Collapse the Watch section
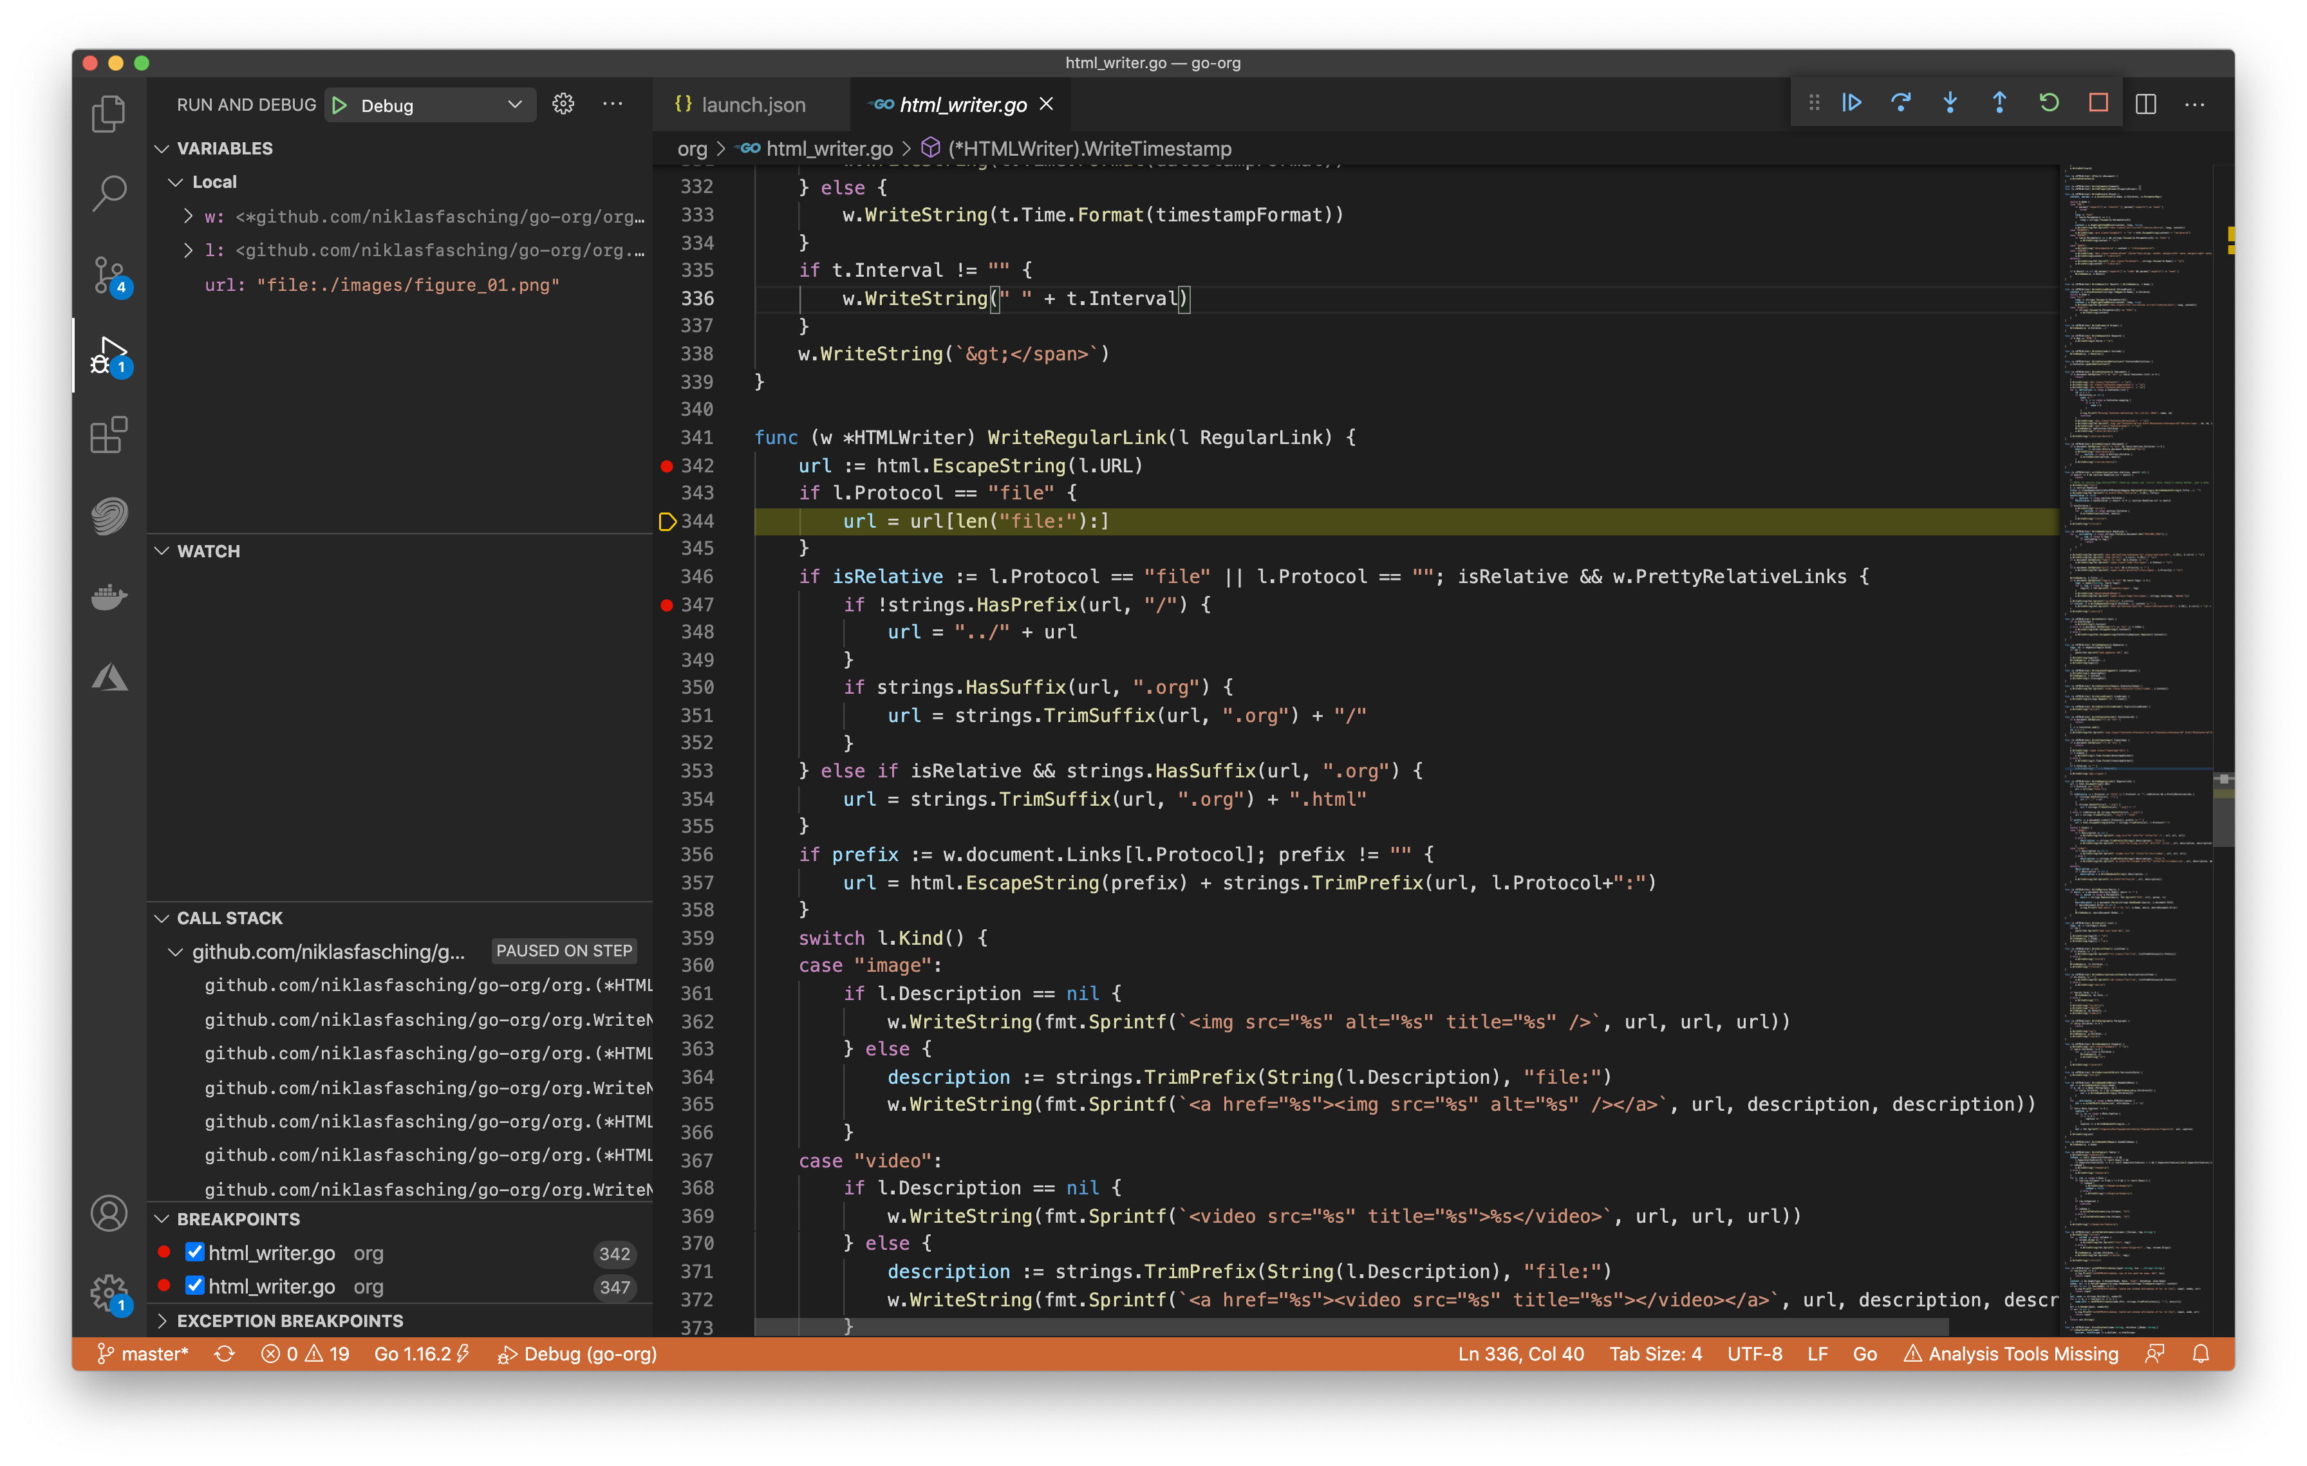This screenshot has width=2307, height=1466. [x=162, y=551]
